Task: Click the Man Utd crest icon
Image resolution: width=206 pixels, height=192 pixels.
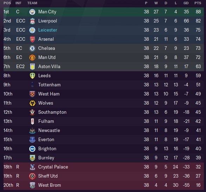Action: pos(32,58)
